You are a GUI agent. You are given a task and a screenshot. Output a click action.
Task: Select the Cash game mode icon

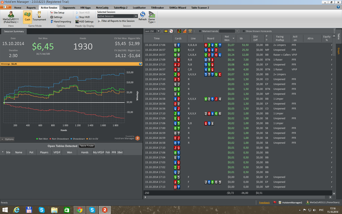click(x=27, y=16)
